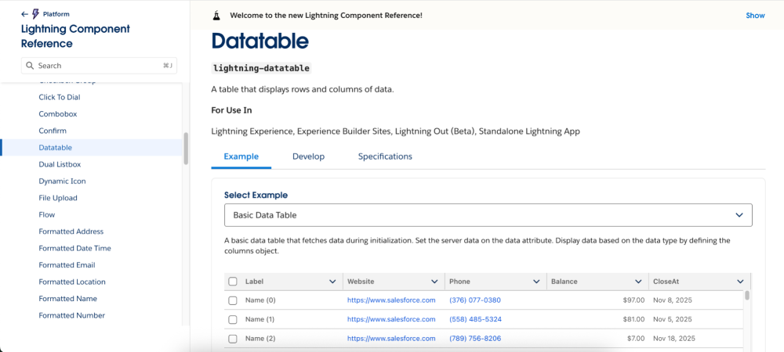The width and height of the screenshot is (784, 352).
Task: Open Formatted Location in sidebar
Action: [72, 282]
